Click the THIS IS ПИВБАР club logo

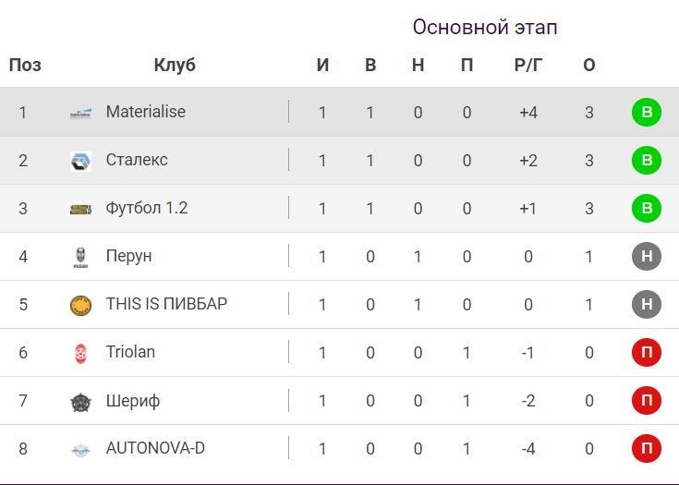tap(81, 305)
